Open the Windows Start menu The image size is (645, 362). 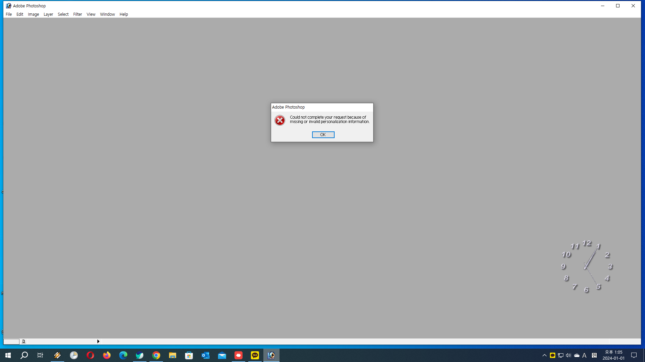point(8,355)
